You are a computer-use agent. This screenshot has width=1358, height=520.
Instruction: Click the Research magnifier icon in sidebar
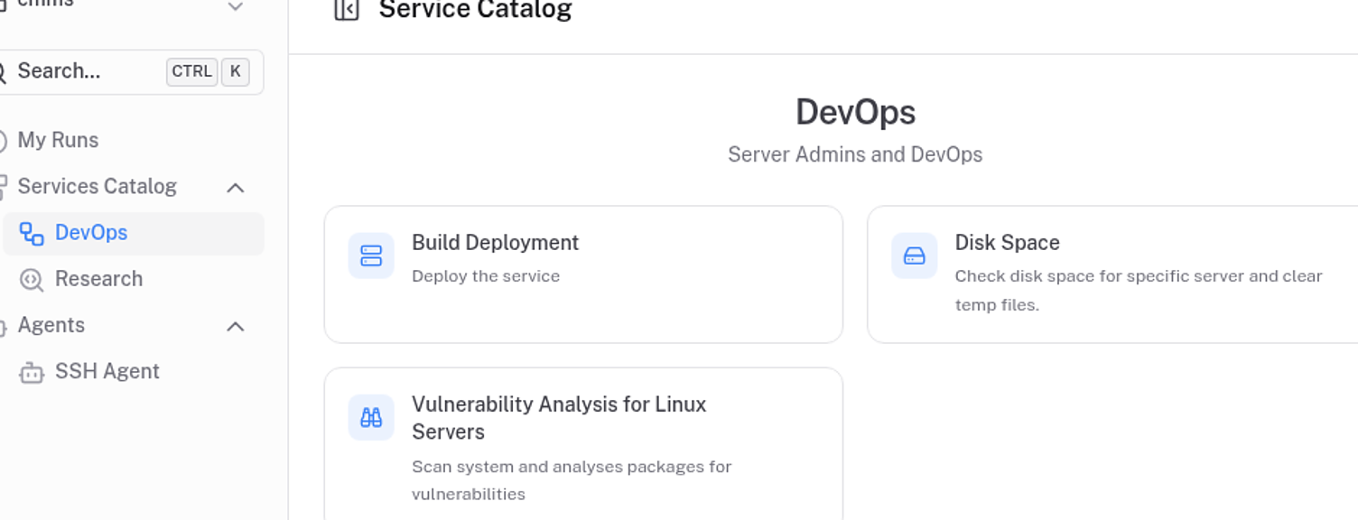point(32,279)
